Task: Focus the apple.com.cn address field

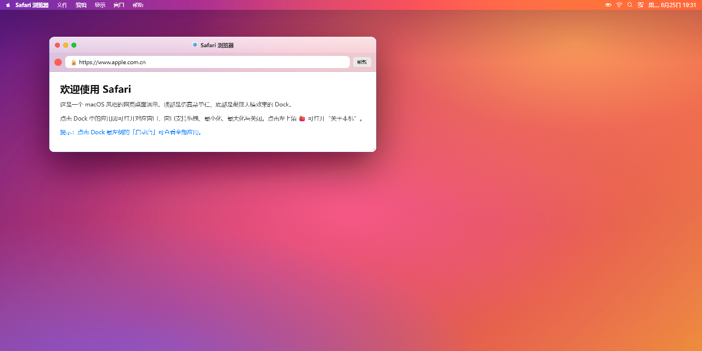Action: 207,62
